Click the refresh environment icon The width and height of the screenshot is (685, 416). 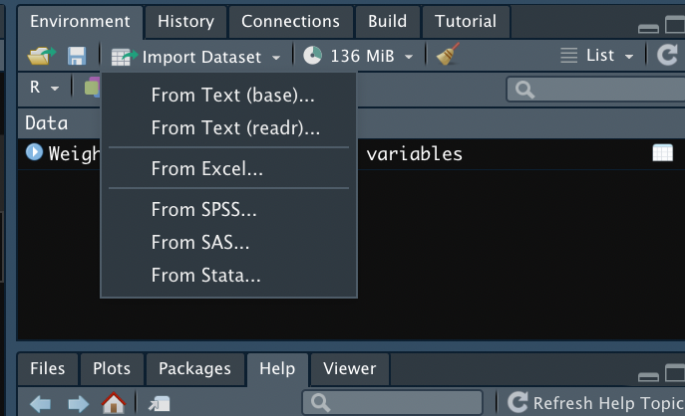pyautogui.click(x=667, y=56)
